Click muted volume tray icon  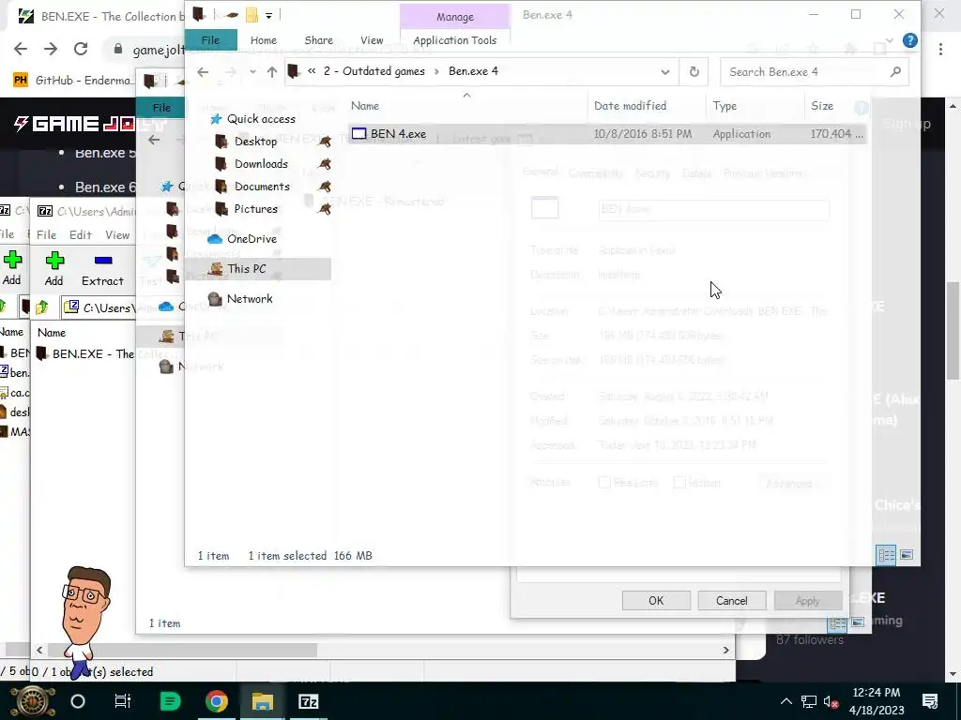coord(831,701)
